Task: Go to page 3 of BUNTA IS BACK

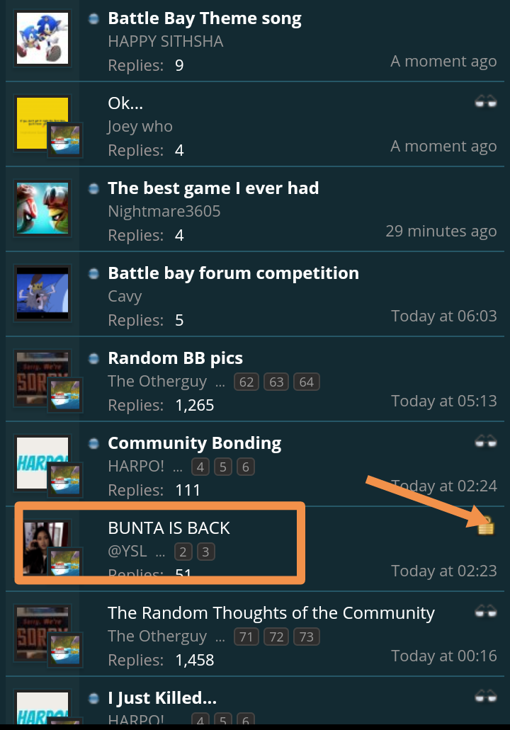Action: (x=205, y=552)
